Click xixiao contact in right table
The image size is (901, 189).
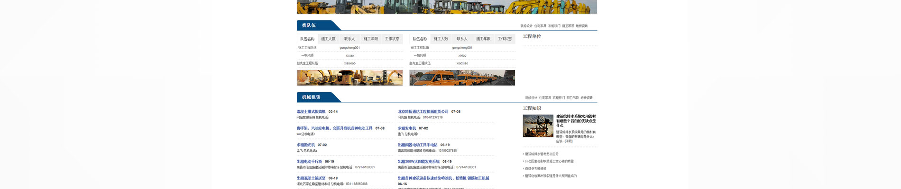(462, 56)
